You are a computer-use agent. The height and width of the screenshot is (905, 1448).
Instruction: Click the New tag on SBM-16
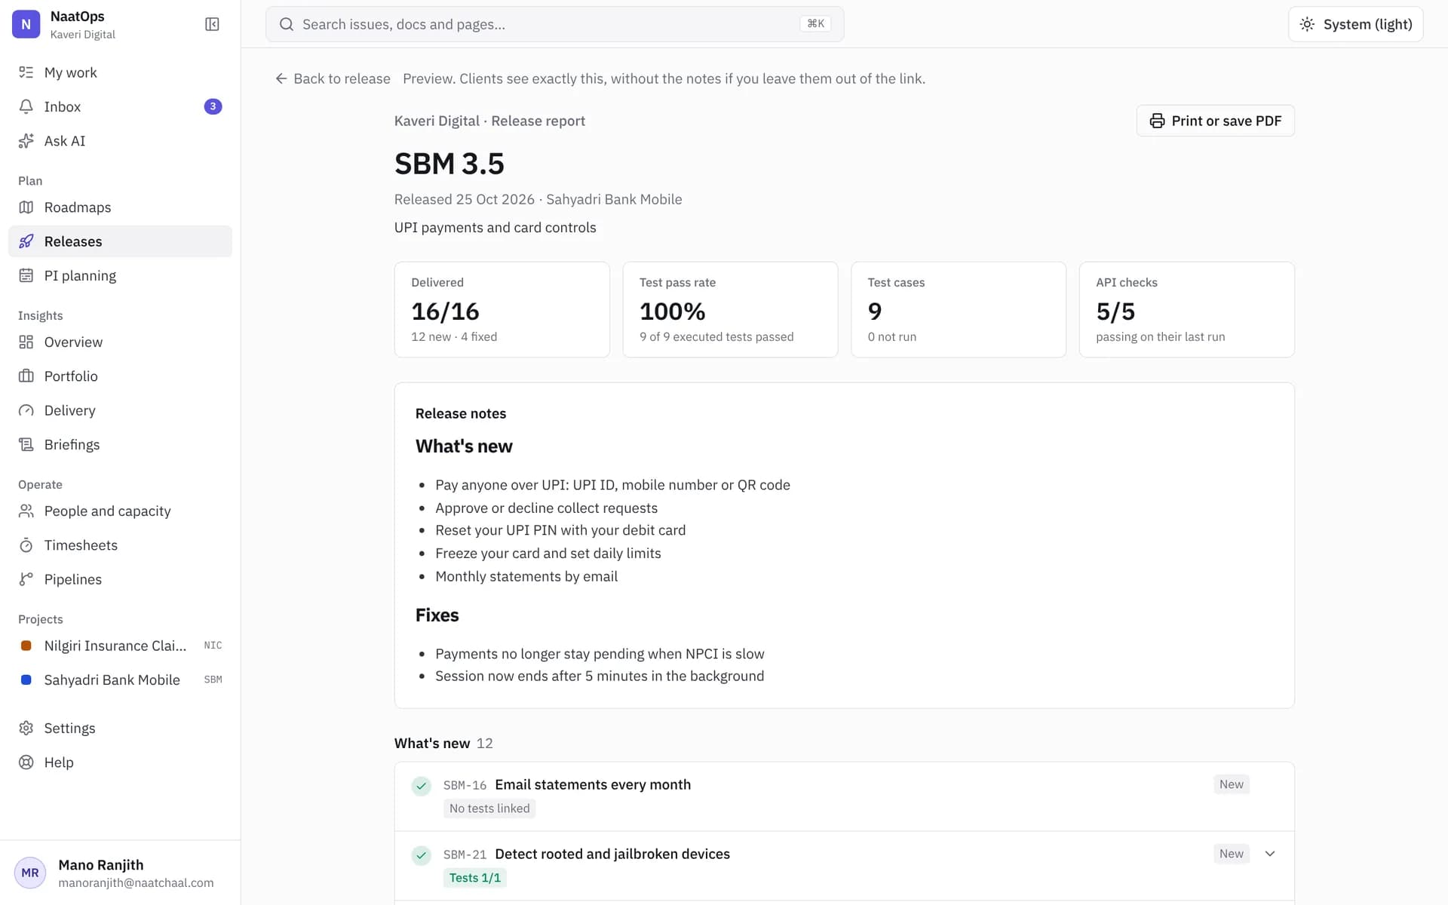click(x=1231, y=784)
